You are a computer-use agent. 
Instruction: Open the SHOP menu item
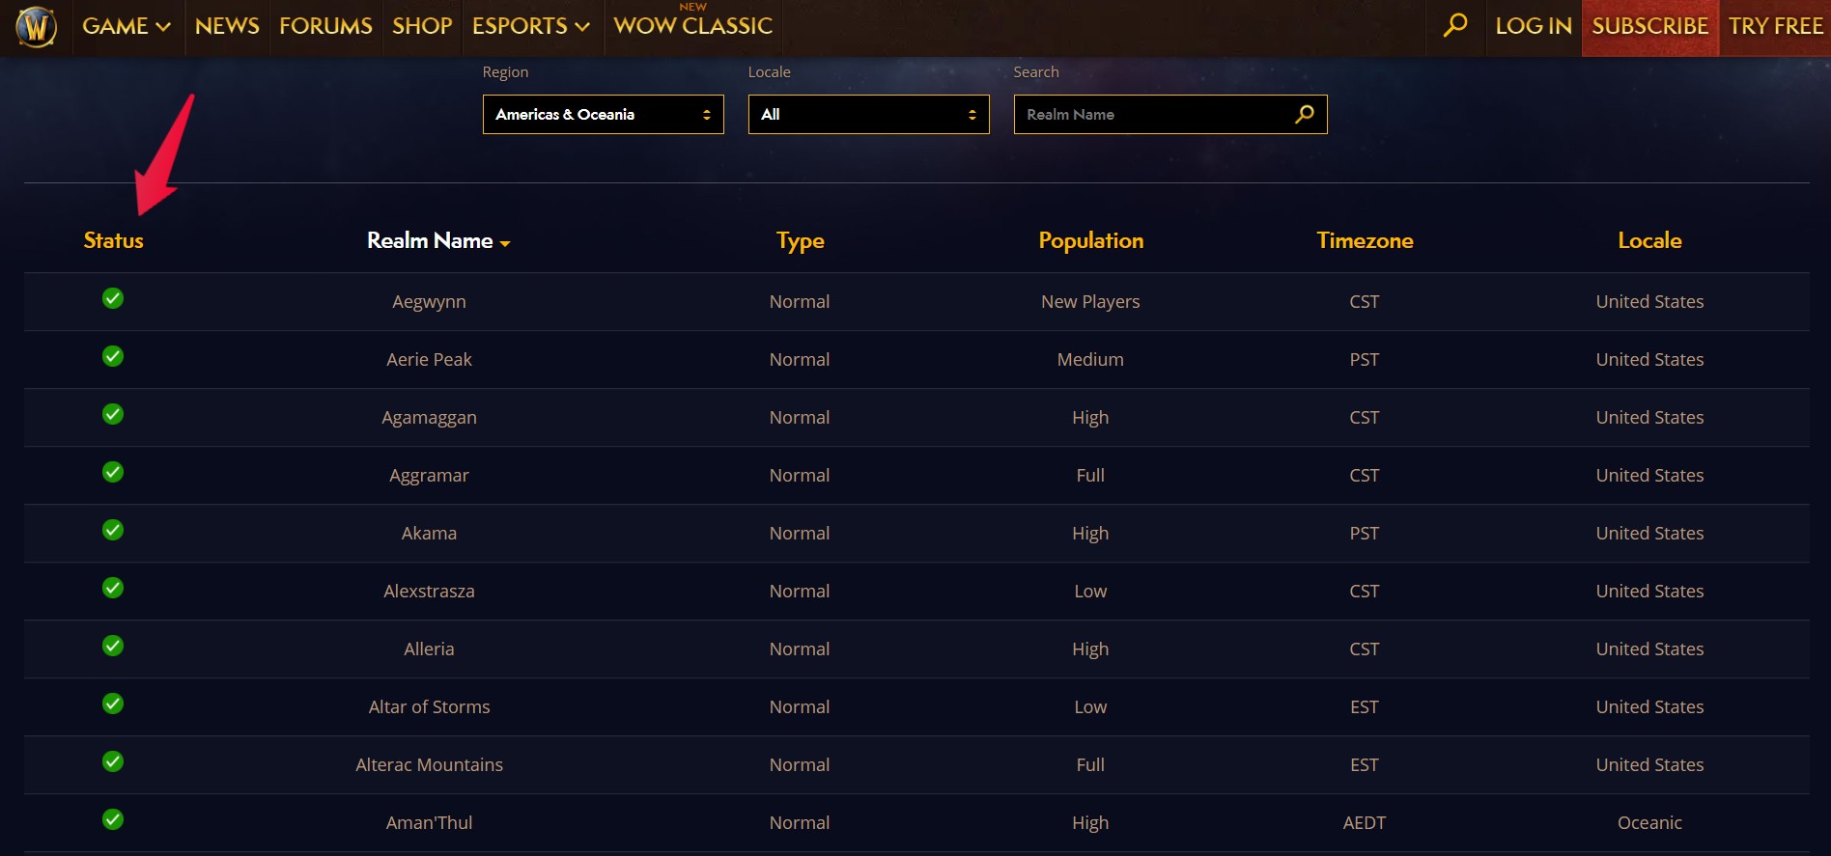coord(422,26)
